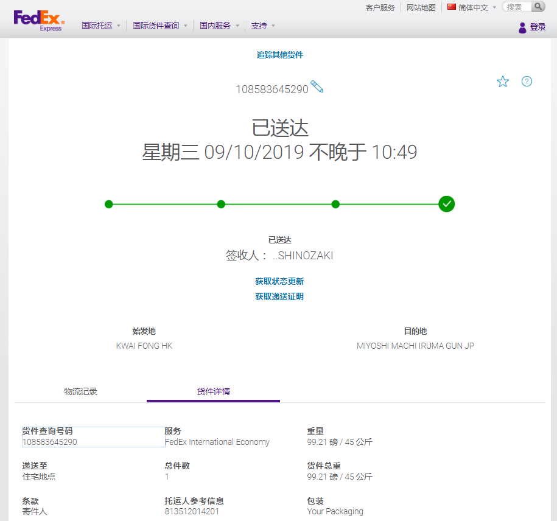Image resolution: width=557 pixels, height=521 pixels.
Task: Expand the 支持 menu
Action: tap(263, 26)
